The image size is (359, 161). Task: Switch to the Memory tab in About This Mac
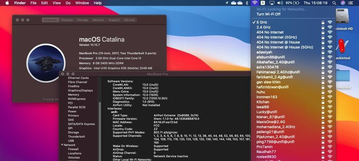tap(98, 20)
